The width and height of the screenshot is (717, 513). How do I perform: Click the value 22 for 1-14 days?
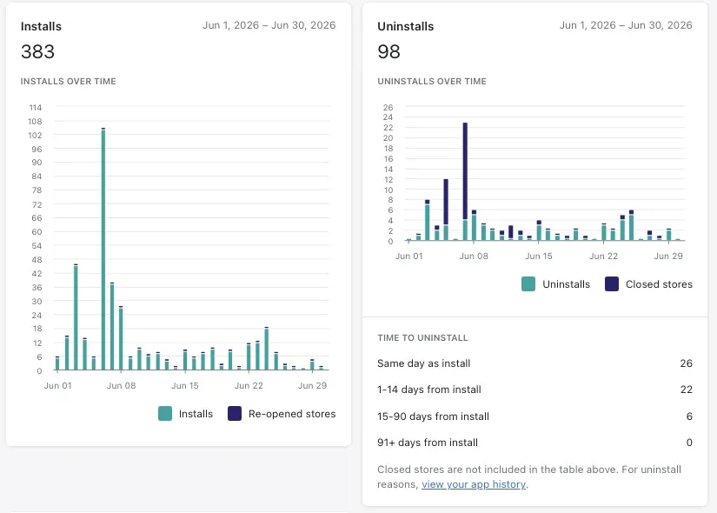pyautogui.click(x=686, y=390)
